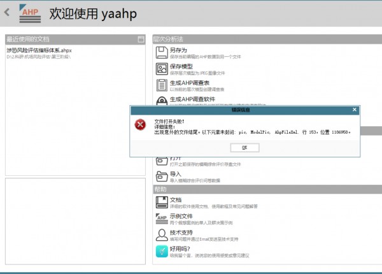This screenshot has width=382, height=274.
Task: Choose 导入 option
Action: coord(176,174)
